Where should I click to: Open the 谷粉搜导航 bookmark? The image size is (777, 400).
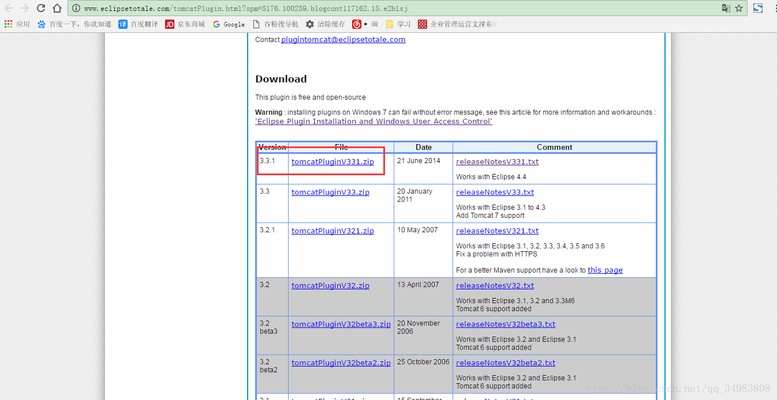pos(275,24)
